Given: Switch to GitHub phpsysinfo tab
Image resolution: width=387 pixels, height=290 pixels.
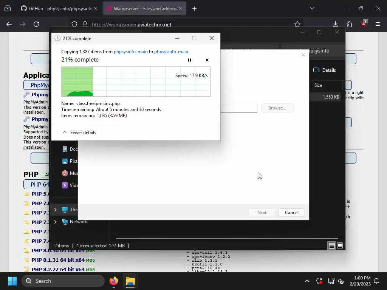Looking at the screenshot, I should [x=59, y=9].
